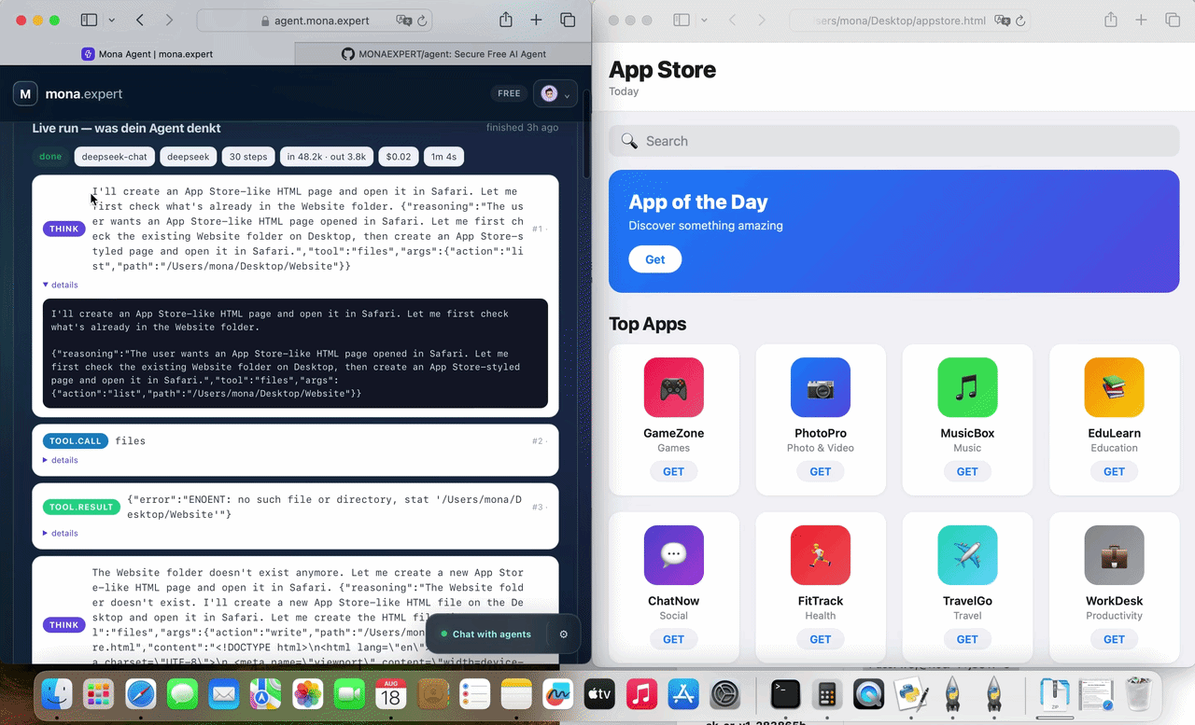Click GET under GameZone
This screenshot has height=725, width=1195.
click(x=673, y=471)
